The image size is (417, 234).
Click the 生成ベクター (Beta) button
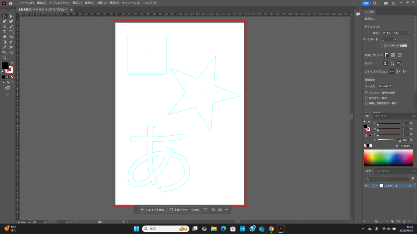(x=184, y=210)
